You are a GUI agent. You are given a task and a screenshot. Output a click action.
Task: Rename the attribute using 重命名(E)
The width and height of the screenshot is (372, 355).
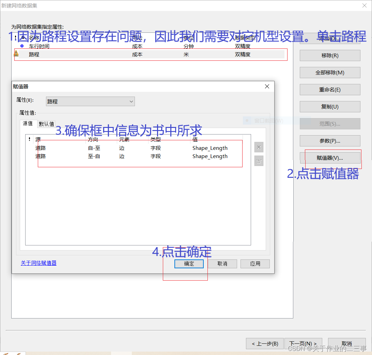point(329,89)
